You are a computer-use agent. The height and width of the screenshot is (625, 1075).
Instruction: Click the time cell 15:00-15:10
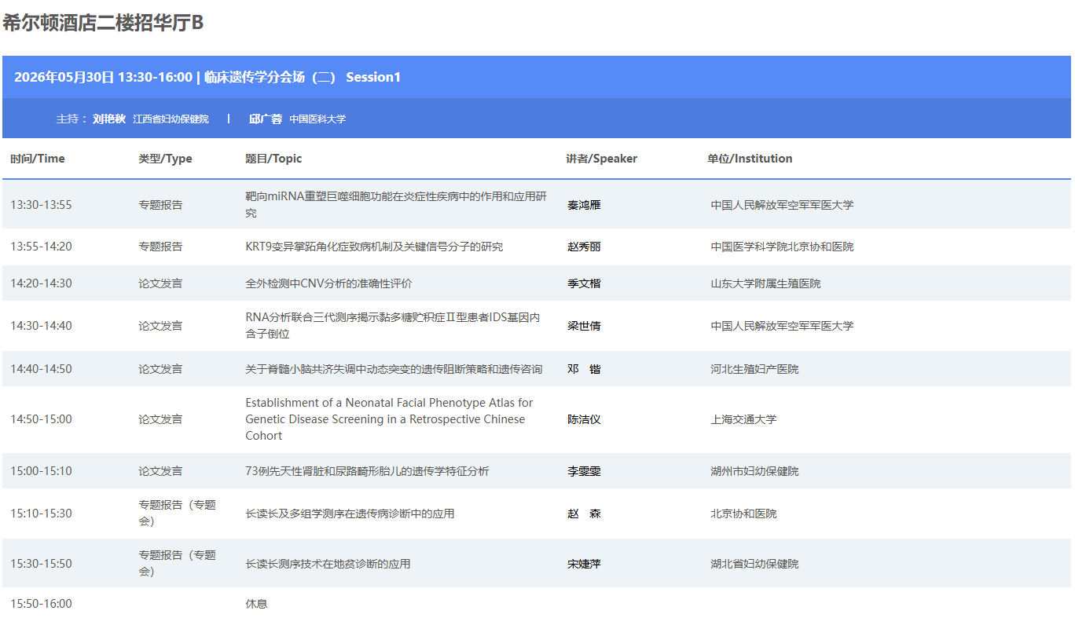click(41, 471)
